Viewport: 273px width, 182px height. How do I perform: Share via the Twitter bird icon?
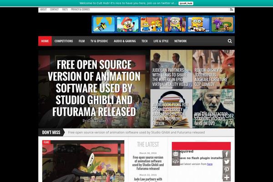(x=227, y=162)
